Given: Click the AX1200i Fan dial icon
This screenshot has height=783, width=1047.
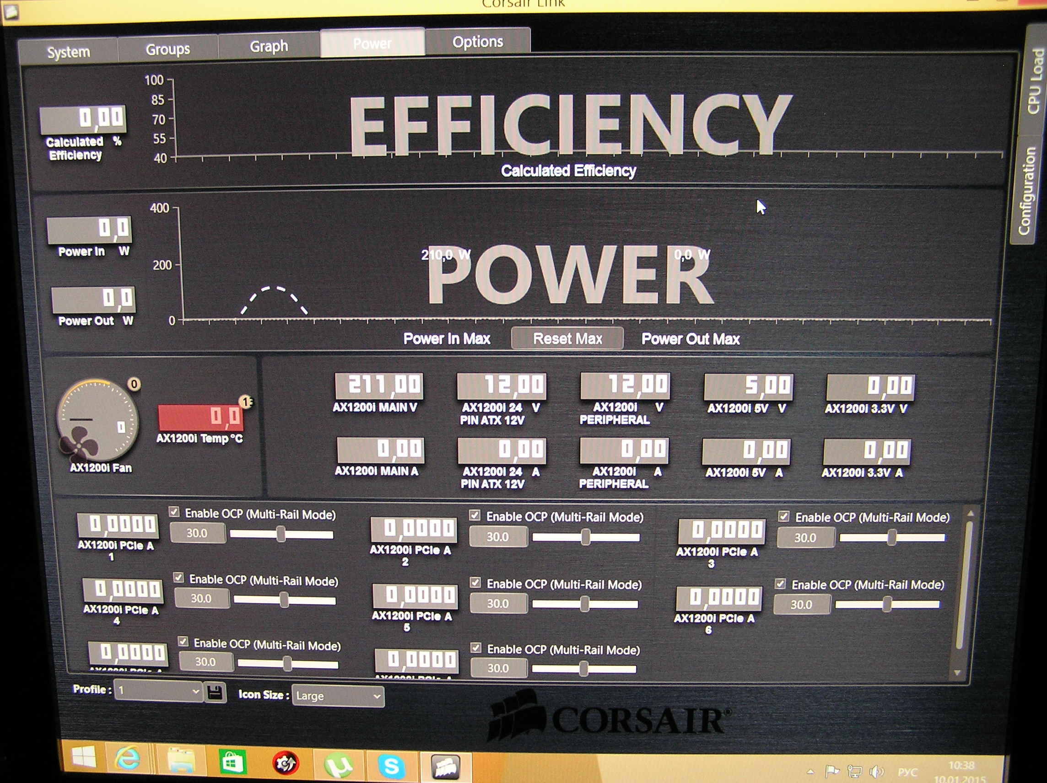Looking at the screenshot, I should click(97, 420).
